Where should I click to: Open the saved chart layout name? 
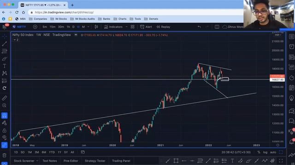coord(233,27)
